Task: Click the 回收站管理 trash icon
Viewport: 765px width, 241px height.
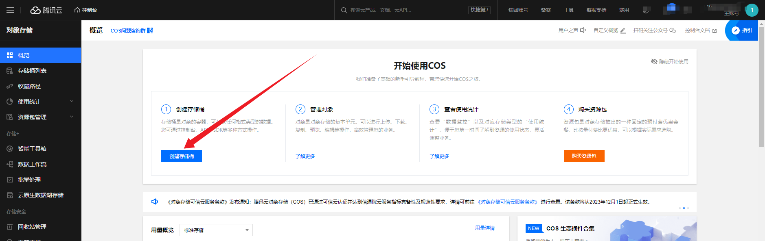Action: (10, 227)
